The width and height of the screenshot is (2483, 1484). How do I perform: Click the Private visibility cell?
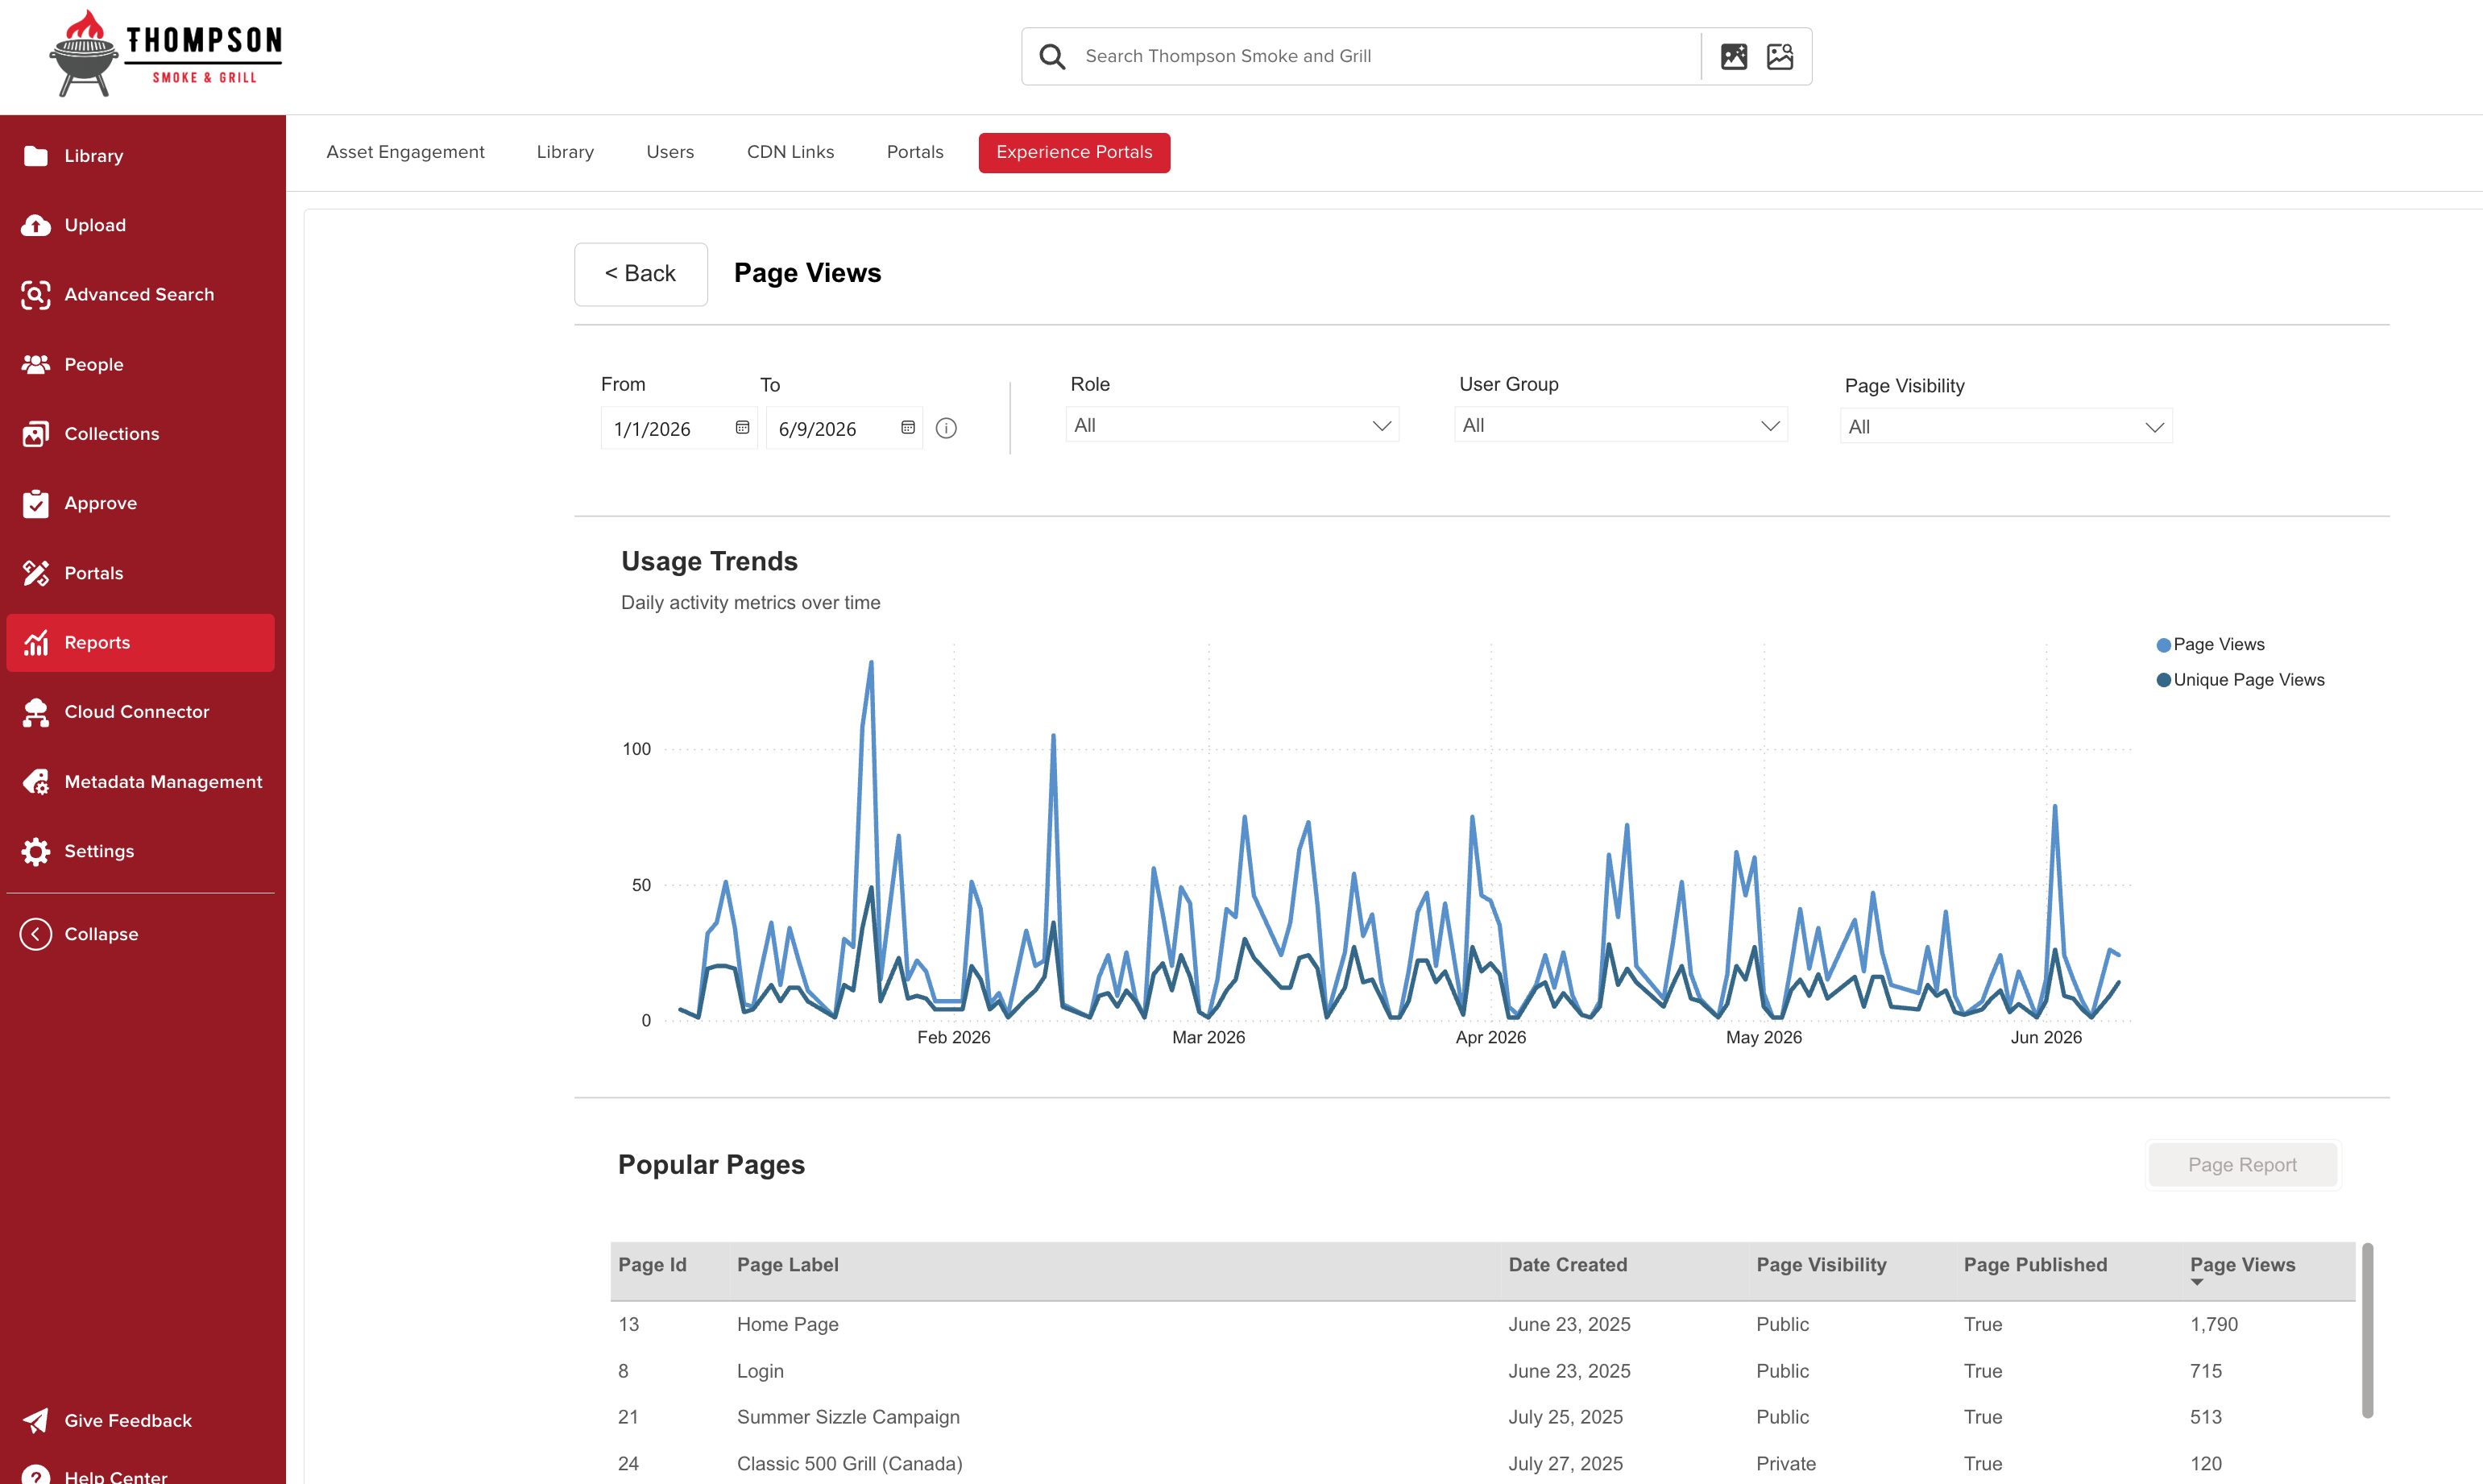[x=1786, y=1464]
